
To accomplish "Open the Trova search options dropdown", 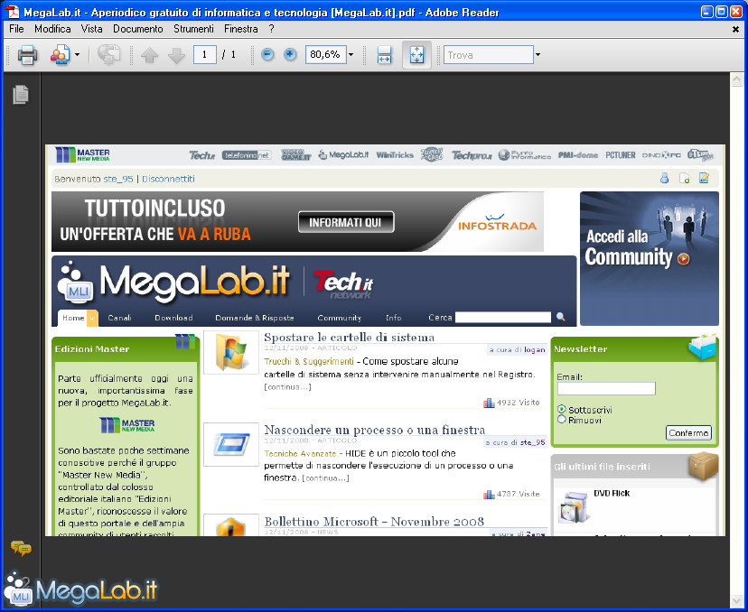I will [538, 55].
